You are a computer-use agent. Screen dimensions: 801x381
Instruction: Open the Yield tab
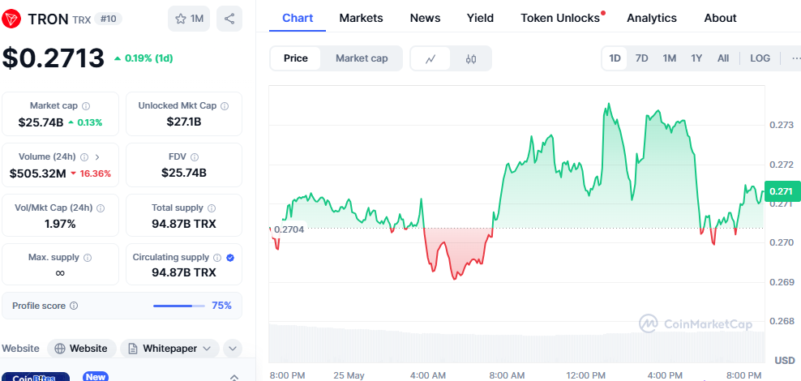pyautogui.click(x=480, y=19)
